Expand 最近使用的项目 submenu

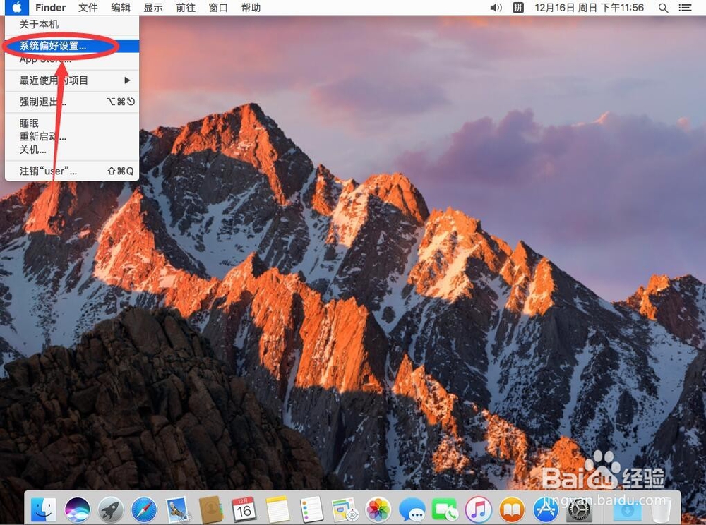pyautogui.click(x=72, y=80)
